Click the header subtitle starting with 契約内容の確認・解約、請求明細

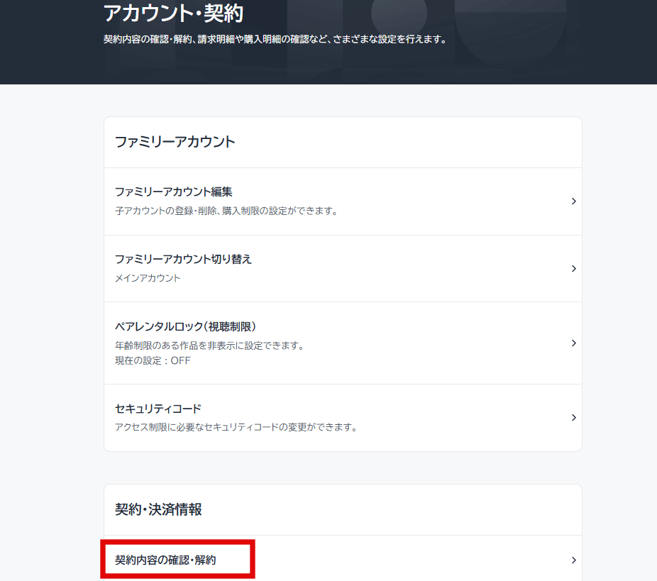[x=275, y=39]
